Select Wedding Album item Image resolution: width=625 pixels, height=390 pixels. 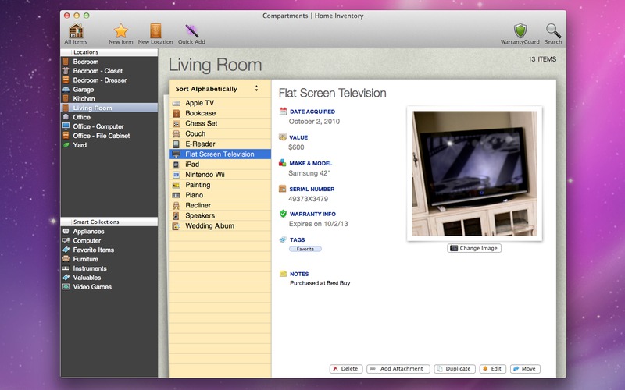click(220, 226)
